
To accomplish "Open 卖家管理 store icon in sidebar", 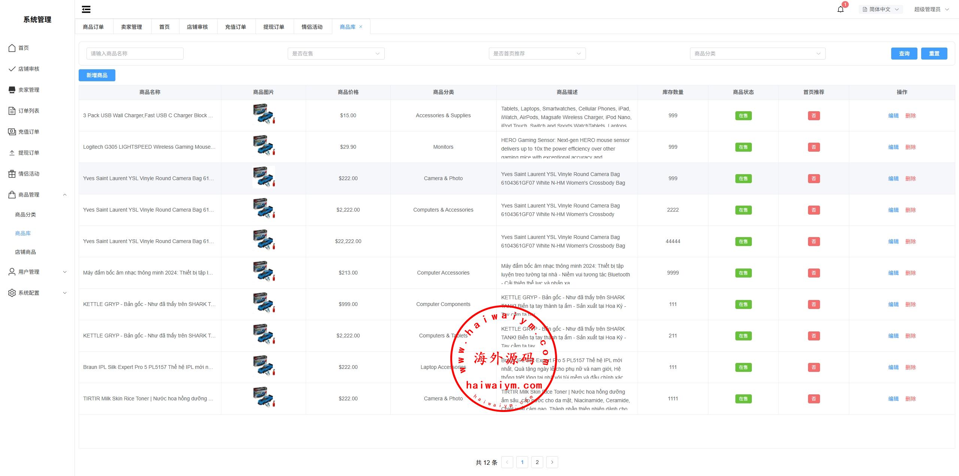I will coord(12,90).
